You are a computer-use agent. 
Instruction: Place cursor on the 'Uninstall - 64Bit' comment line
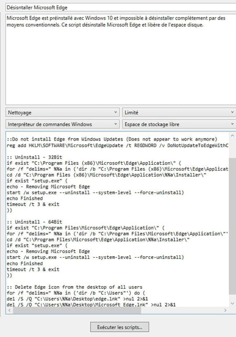click(35, 222)
